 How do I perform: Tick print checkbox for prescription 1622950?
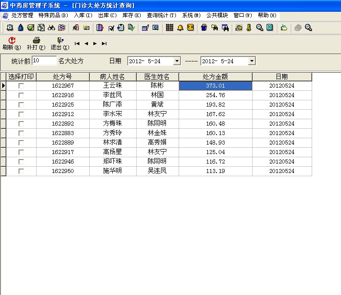coord(21,171)
